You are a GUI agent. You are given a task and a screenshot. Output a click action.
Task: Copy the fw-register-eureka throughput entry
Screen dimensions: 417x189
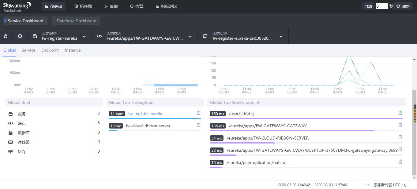pyautogui.click(x=198, y=113)
